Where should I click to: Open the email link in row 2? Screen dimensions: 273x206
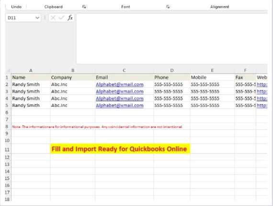point(120,85)
